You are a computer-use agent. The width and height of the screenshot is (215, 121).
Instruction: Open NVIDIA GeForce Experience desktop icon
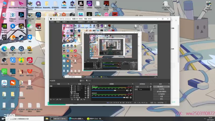click(x=4, y=28)
